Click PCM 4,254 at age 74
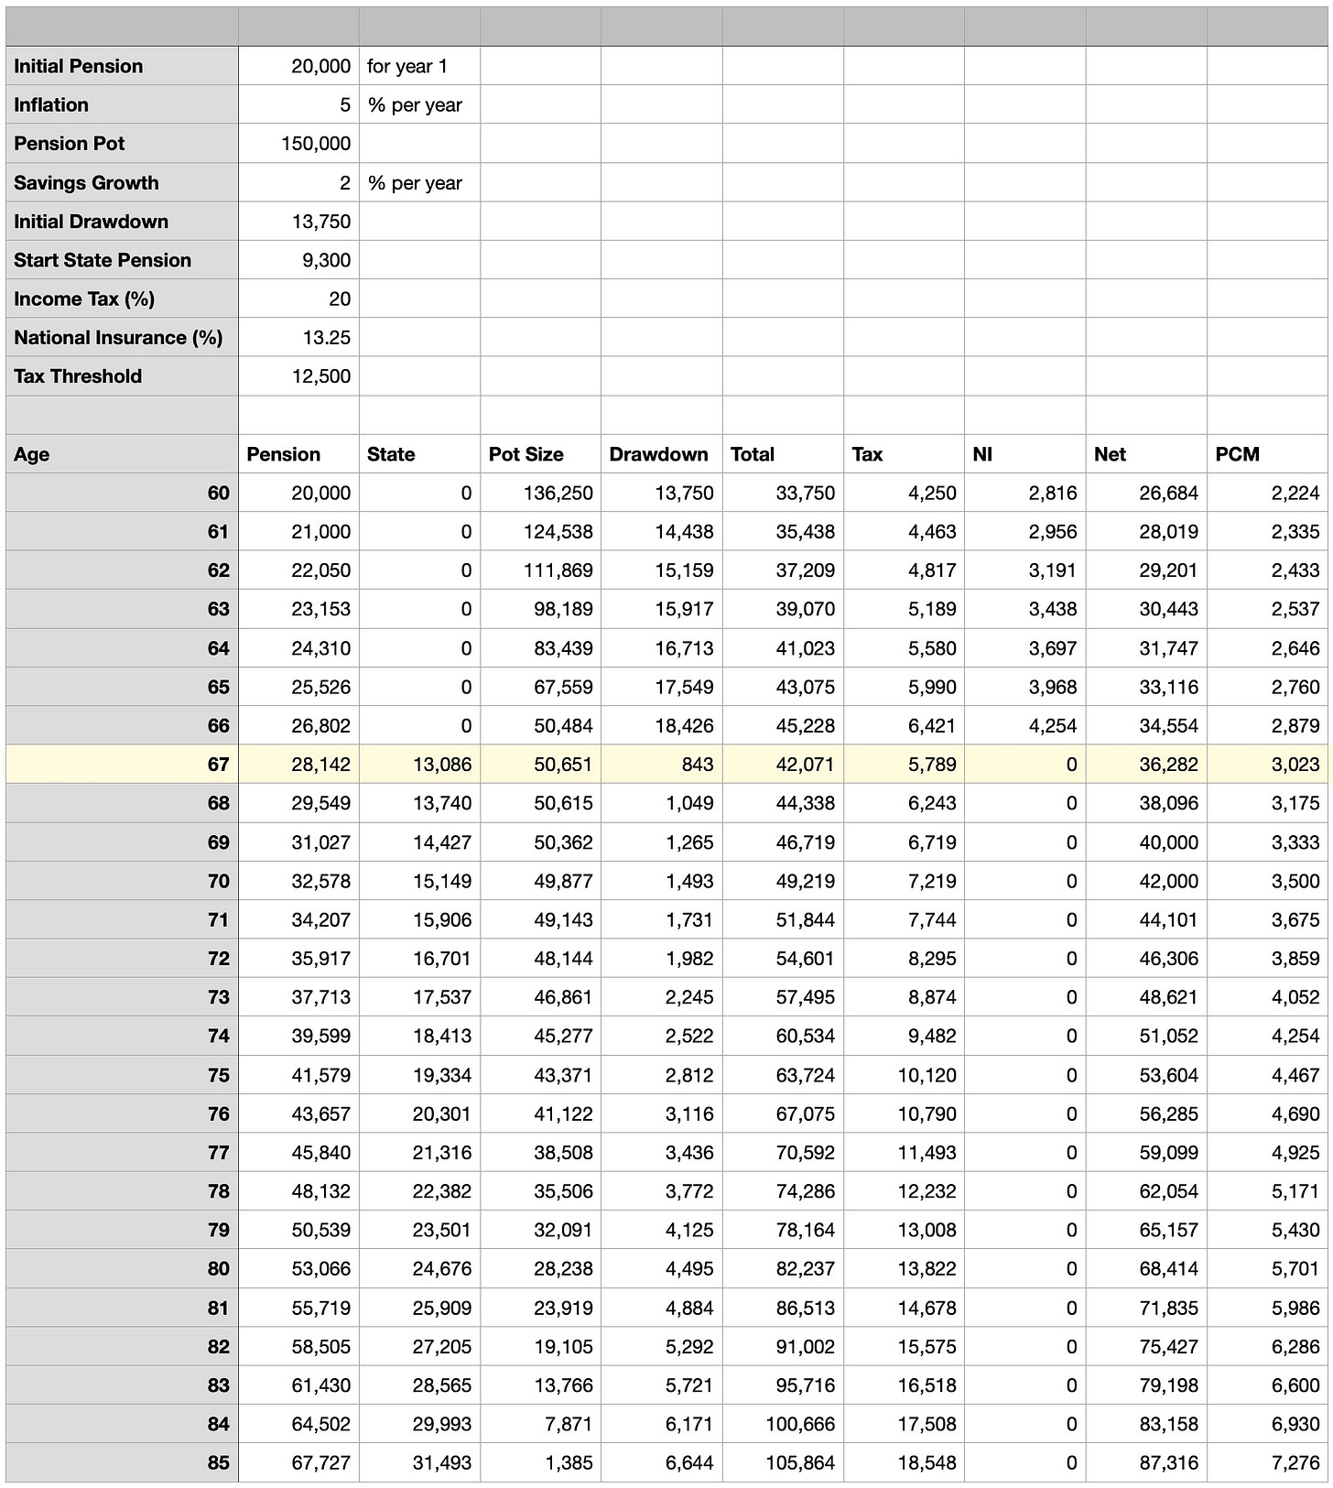 (x=1267, y=1036)
